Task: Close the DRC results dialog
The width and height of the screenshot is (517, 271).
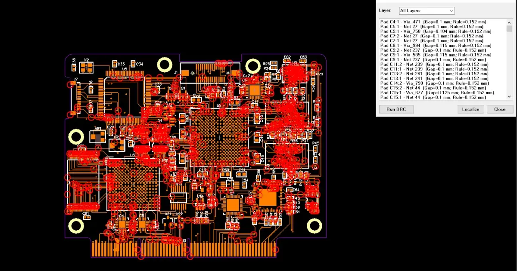Action: tap(500, 109)
